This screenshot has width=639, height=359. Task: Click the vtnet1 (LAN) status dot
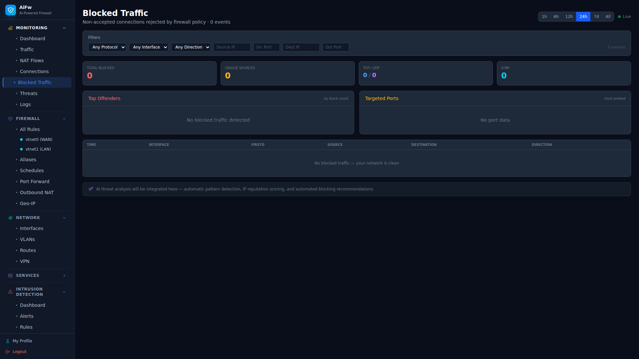coord(22,149)
